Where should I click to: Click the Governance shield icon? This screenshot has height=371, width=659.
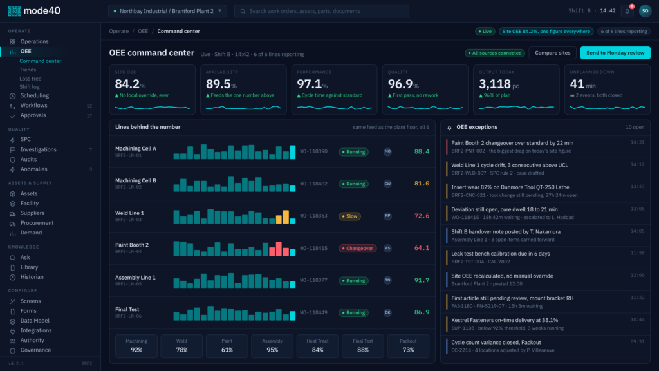(x=13, y=350)
